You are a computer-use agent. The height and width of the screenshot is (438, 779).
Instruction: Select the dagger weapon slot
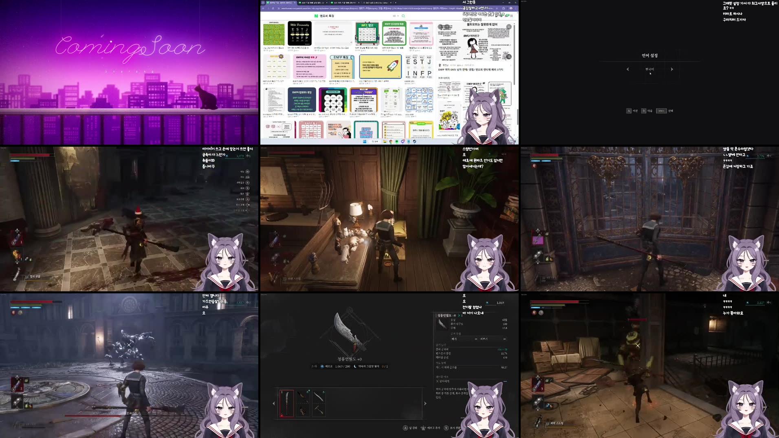click(302, 396)
